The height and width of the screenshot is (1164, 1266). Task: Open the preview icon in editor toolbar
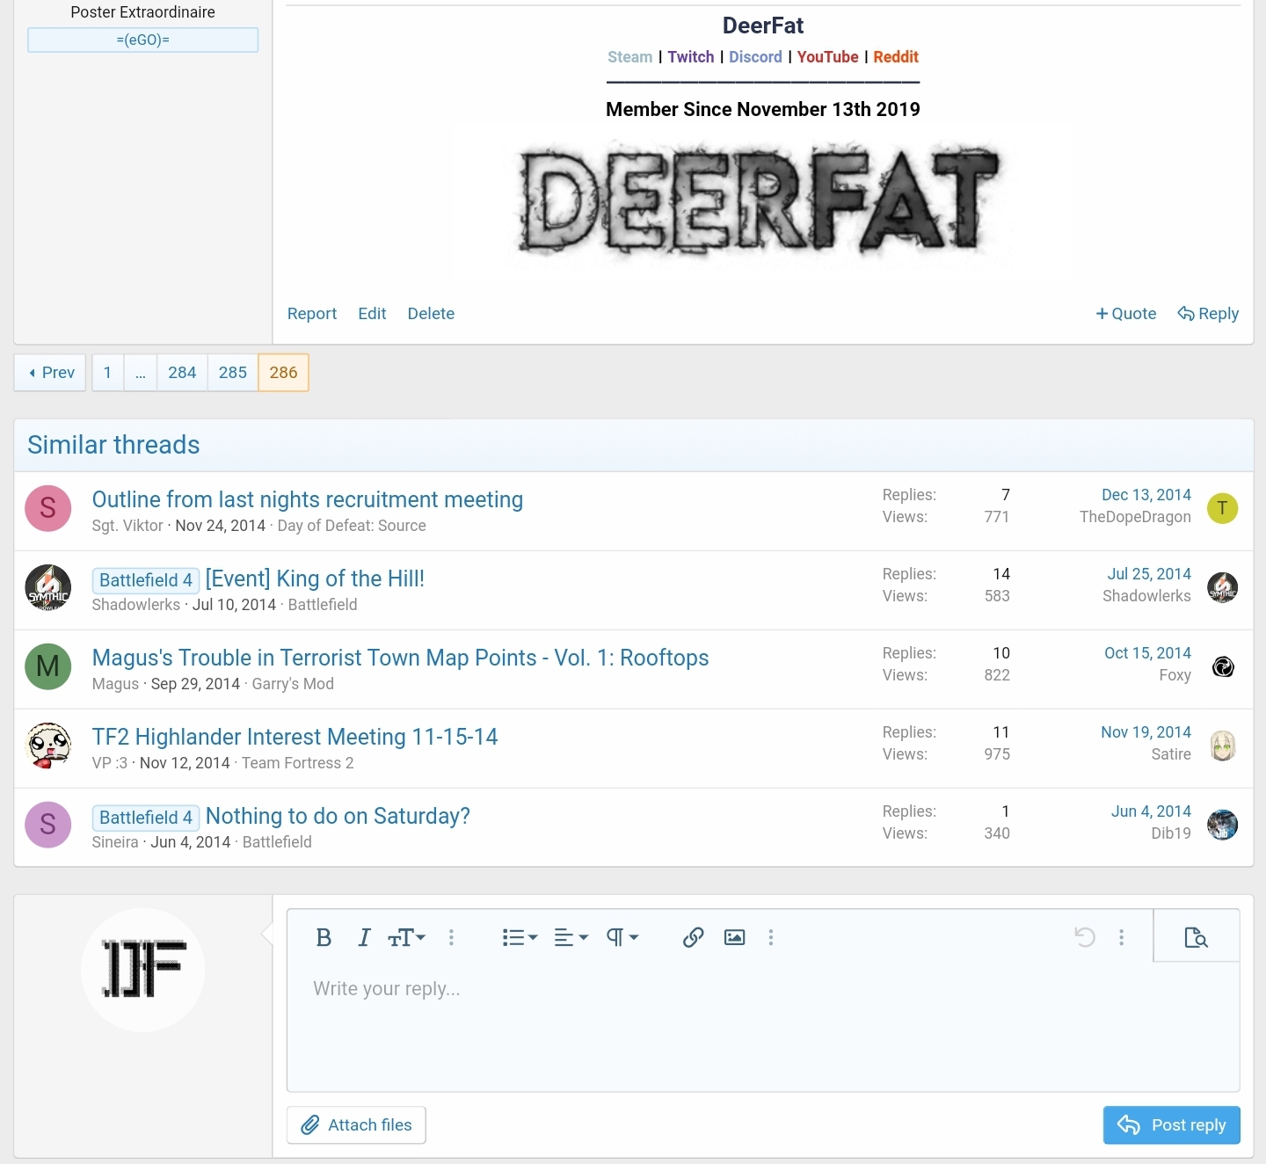pos(1196,937)
